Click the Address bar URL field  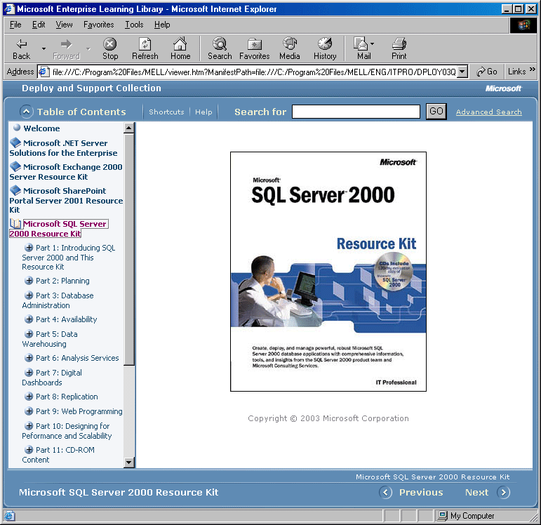(253, 72)
